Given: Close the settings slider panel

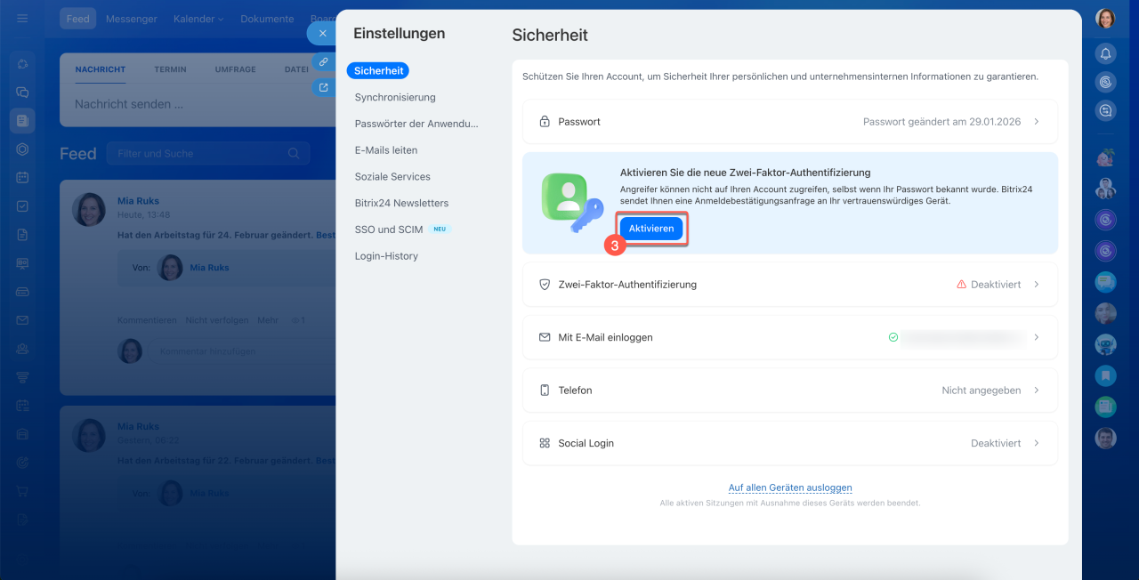Looking at the screenshot, I should [322, 33].
